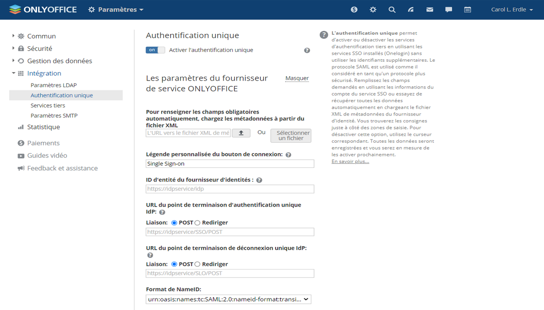Click the Single Sign-on caption field

(x=230, y=163)
